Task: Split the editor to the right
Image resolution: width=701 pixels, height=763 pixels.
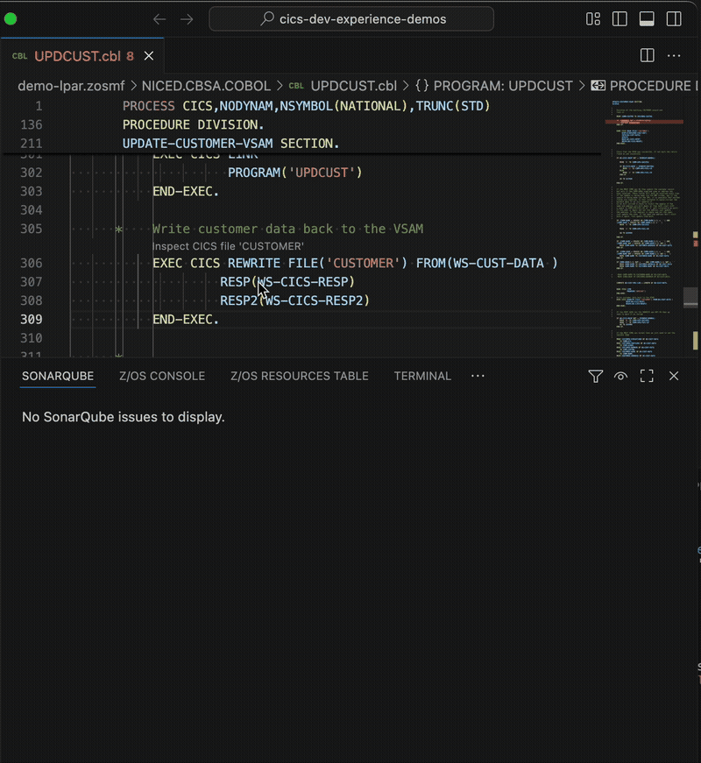Action: (648, 55)
